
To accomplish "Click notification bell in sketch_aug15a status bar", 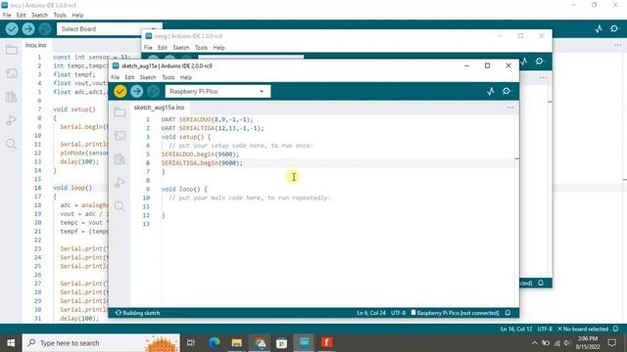I will (x=507, y=313).
